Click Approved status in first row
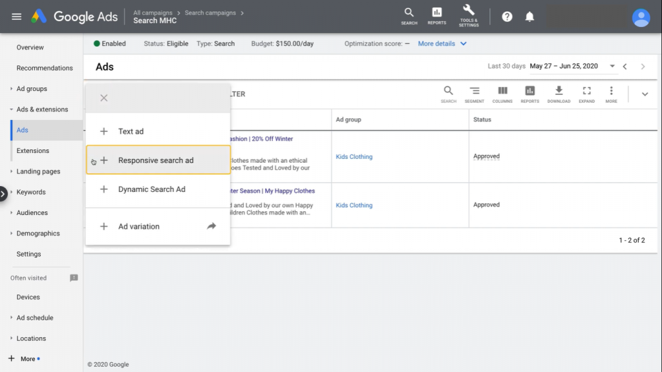Screen dimensions: 662x372 (486, 156)
